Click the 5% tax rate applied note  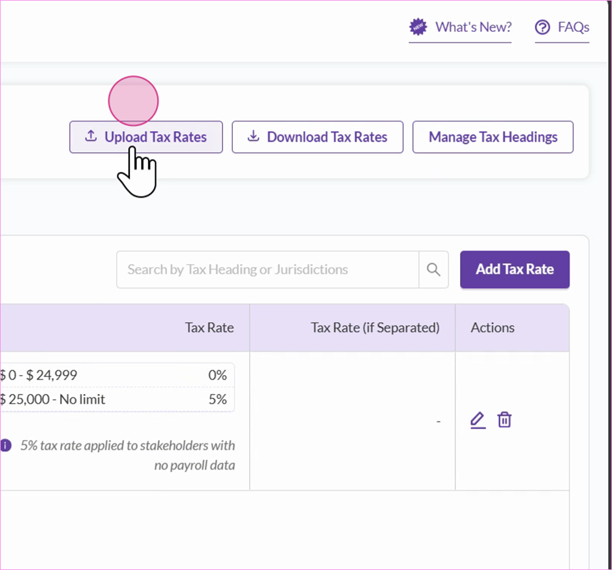(x=128, y=455)
